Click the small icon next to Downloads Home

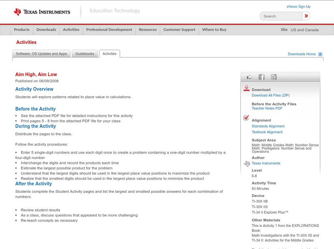click(x=320, y=54)
